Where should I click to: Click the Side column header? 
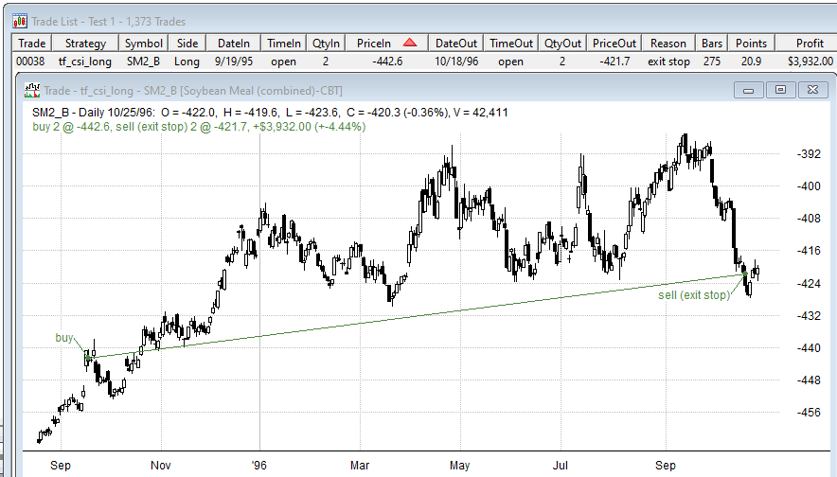pos(187,43)
